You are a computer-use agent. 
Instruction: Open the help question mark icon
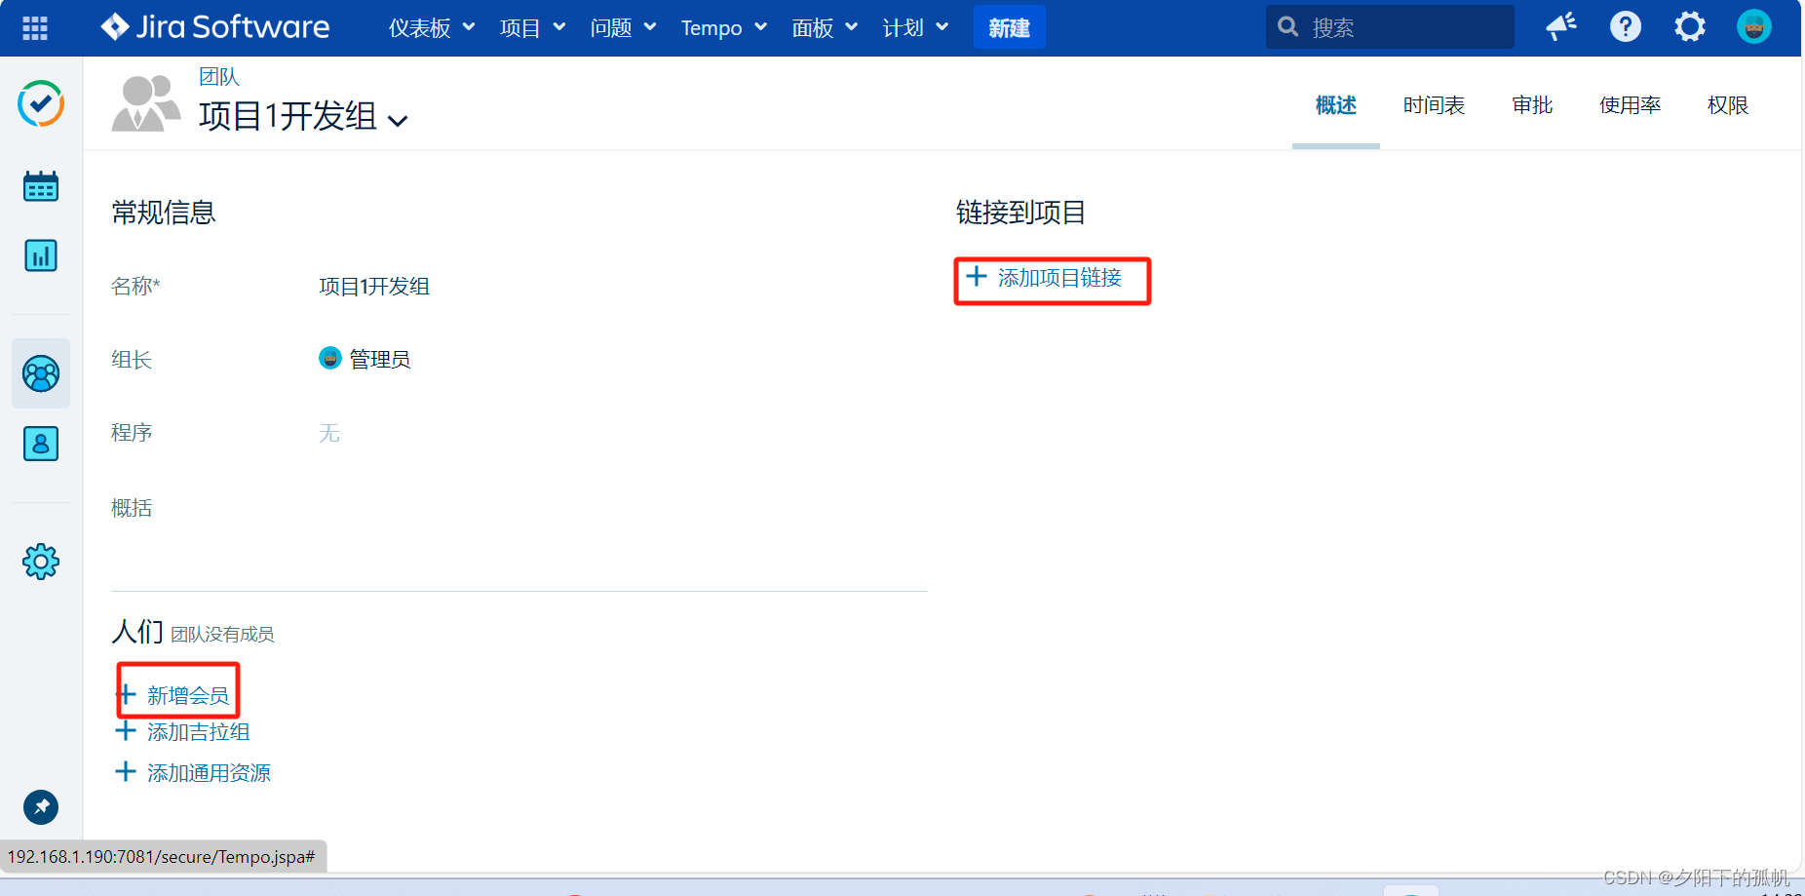pos(1625,26)
